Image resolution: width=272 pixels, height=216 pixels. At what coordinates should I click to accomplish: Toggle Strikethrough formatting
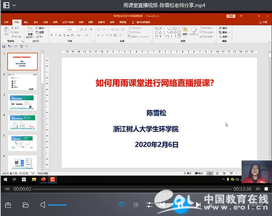pyautogui.click(x=68, y=35)
